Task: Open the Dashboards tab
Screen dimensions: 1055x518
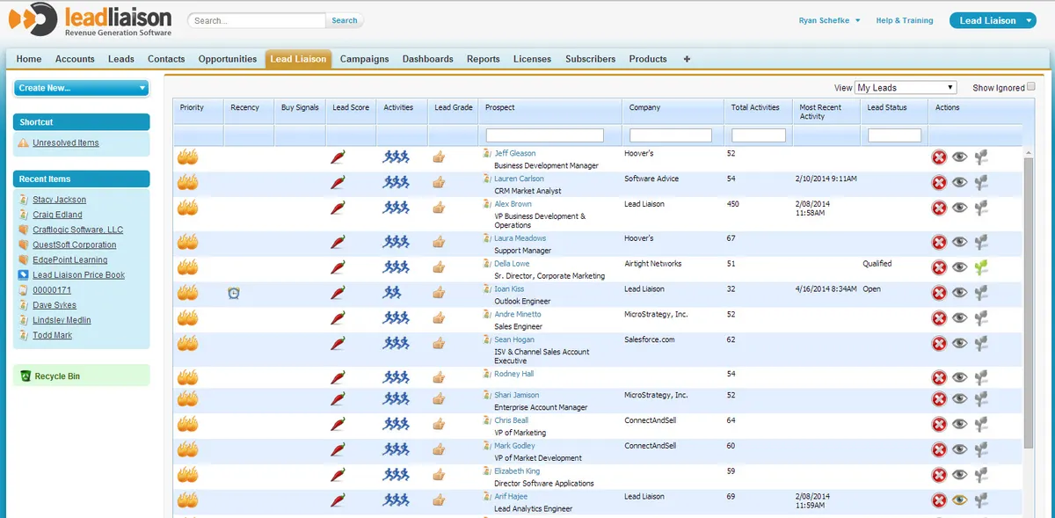Action: [428, 59]
